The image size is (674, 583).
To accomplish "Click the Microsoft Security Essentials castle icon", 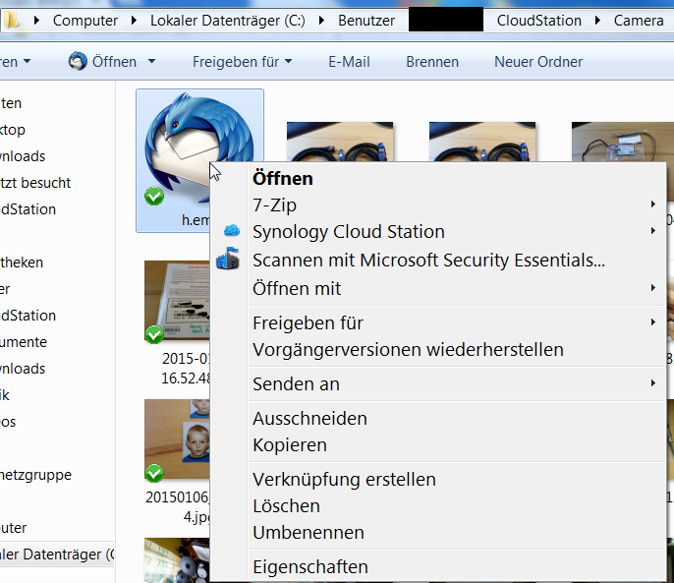I will click(x=228, y=259).
